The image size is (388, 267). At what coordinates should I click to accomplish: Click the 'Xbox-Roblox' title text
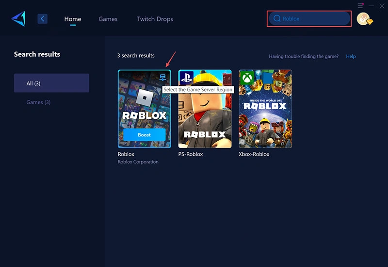(254, 154)
